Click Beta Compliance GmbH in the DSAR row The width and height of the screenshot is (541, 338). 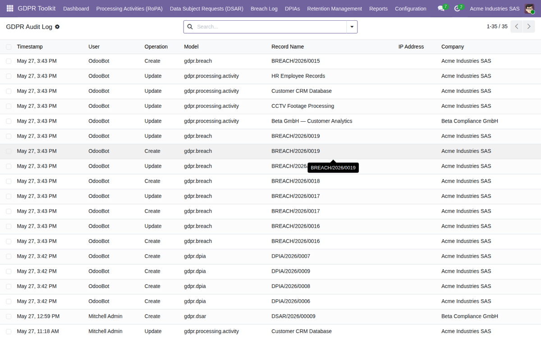point(470,316)
